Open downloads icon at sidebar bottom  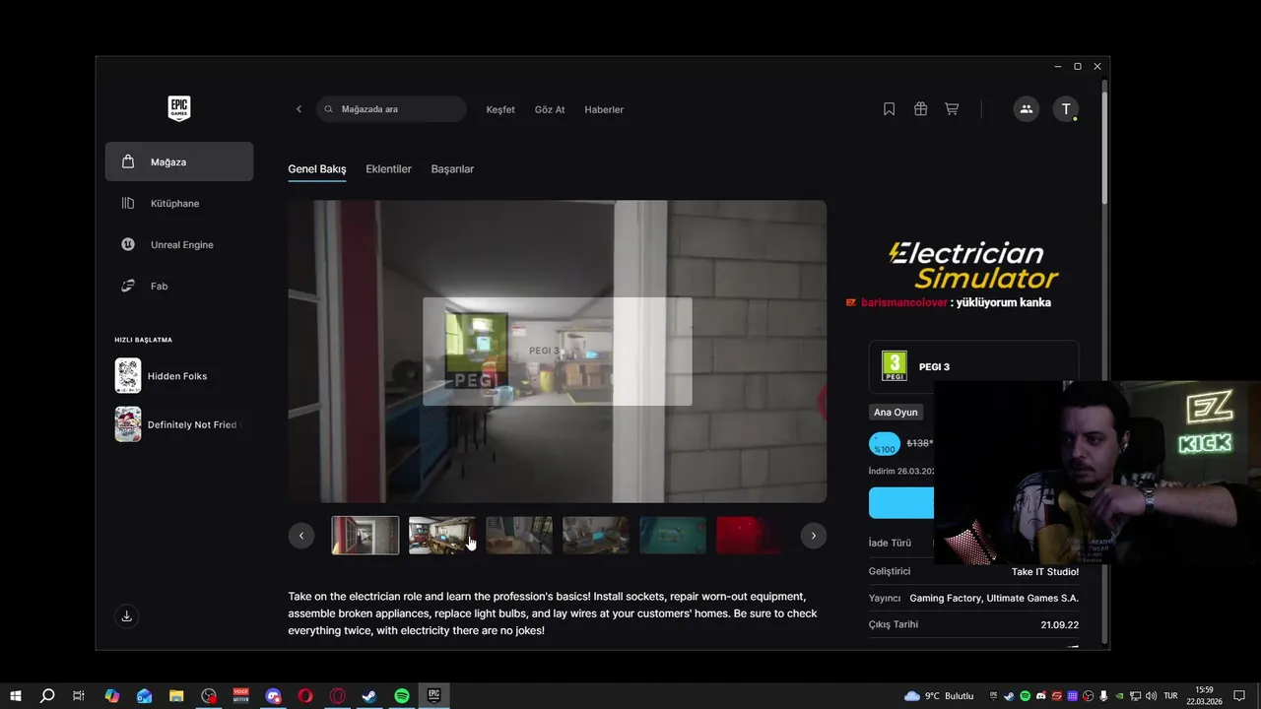126,616
